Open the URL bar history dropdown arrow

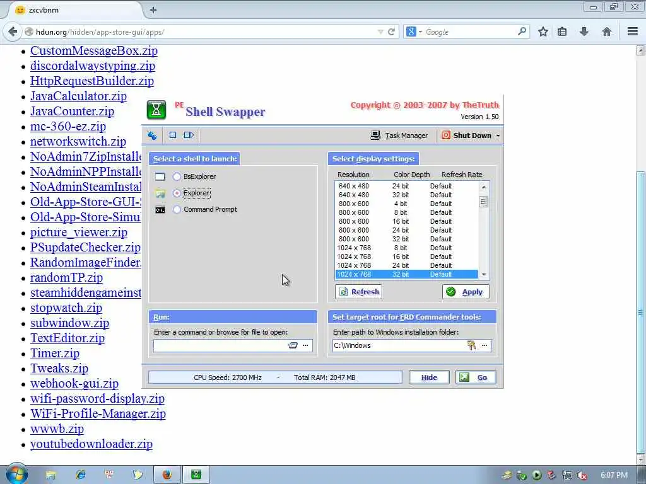pos(380,32)
